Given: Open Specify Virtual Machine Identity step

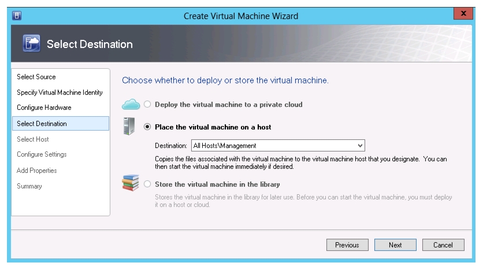Looking at the screenshot, I should [x=60, y=93].
